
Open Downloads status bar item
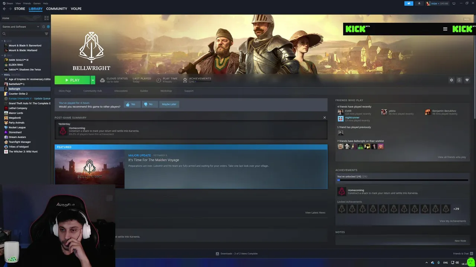(237, 254)
